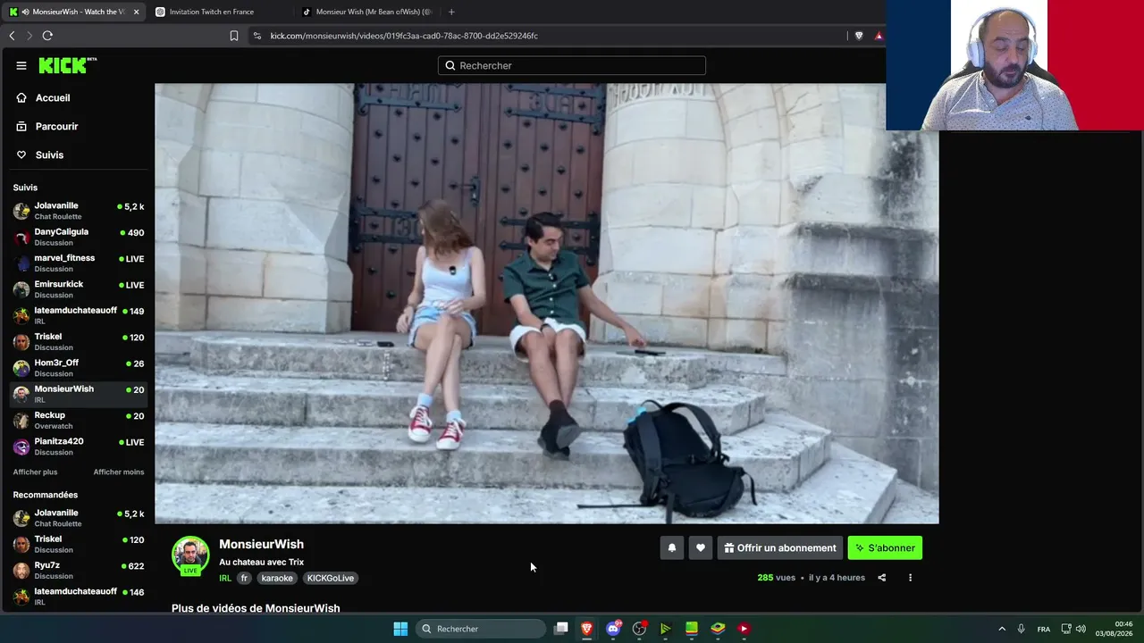Click the Windows taskbar Rechercher box
This screenshot has height=643, width=1144.
(x=481, y=629)
